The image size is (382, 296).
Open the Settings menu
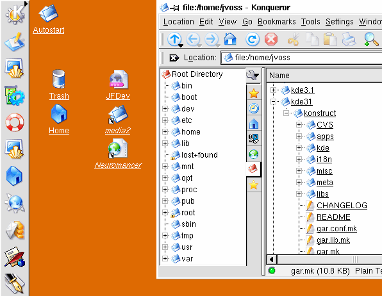(x=339, y=22)
